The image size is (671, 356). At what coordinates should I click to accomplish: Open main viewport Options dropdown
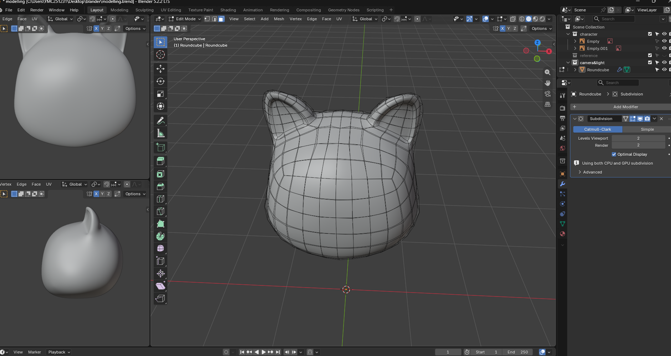(x=542, y=29)
